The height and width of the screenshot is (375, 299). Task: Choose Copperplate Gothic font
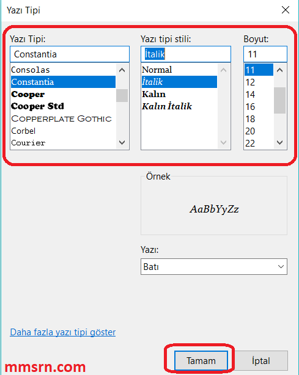tap(63, 118)
